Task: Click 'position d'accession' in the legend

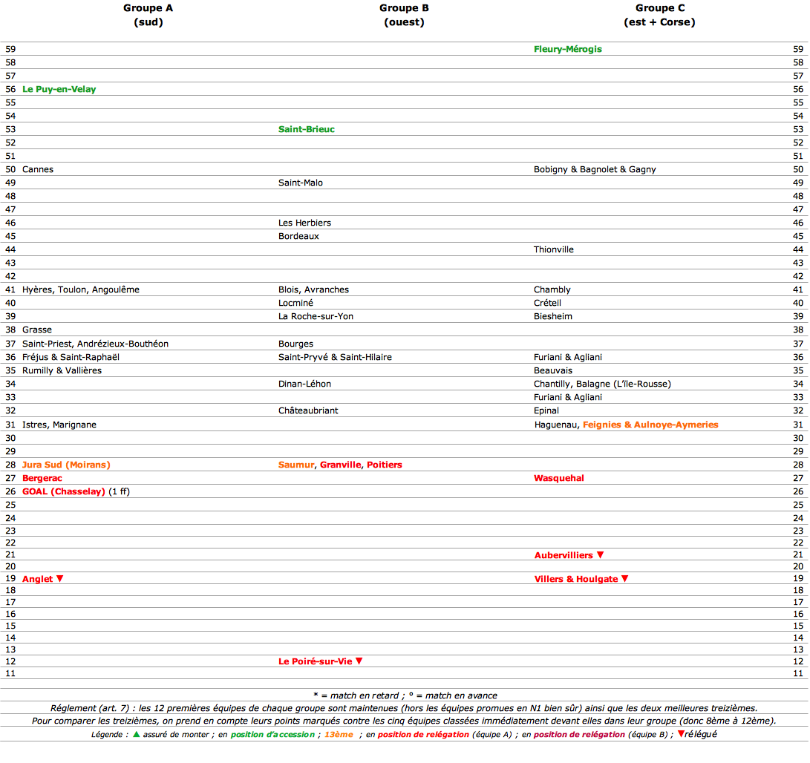Action: [x=272, y=735]
